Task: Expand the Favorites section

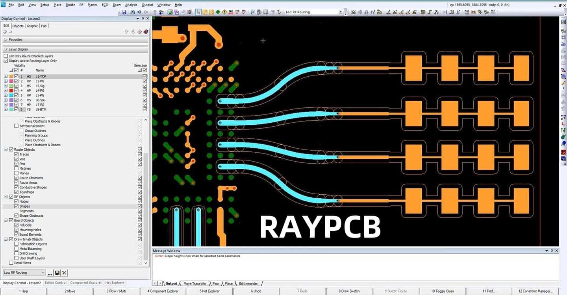Action: [x=6, y=40]
